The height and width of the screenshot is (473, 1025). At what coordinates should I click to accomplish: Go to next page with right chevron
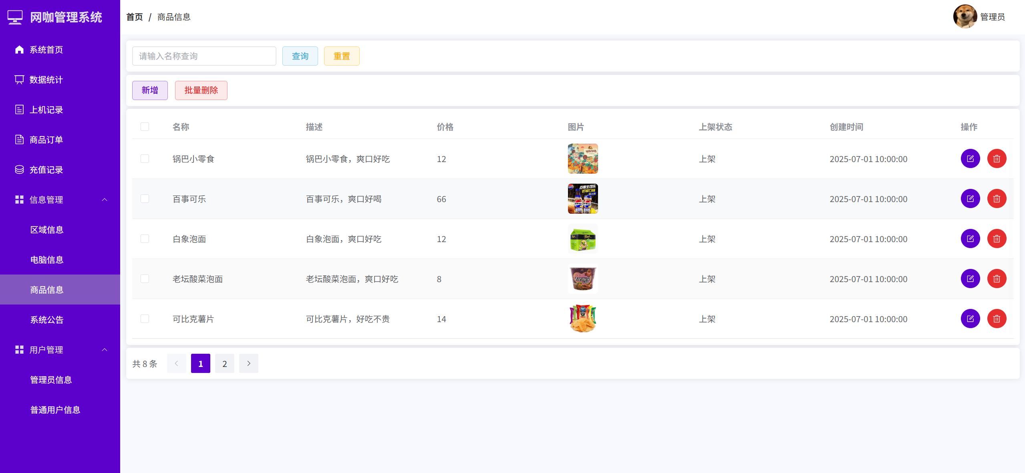(248, 363)
